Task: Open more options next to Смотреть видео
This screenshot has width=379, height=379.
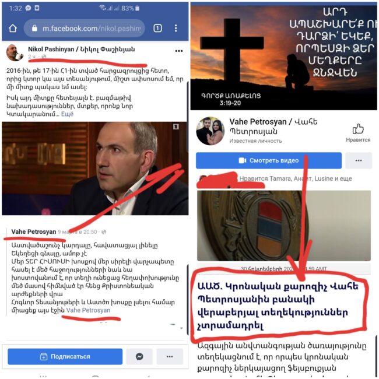Action: [359, 160]
